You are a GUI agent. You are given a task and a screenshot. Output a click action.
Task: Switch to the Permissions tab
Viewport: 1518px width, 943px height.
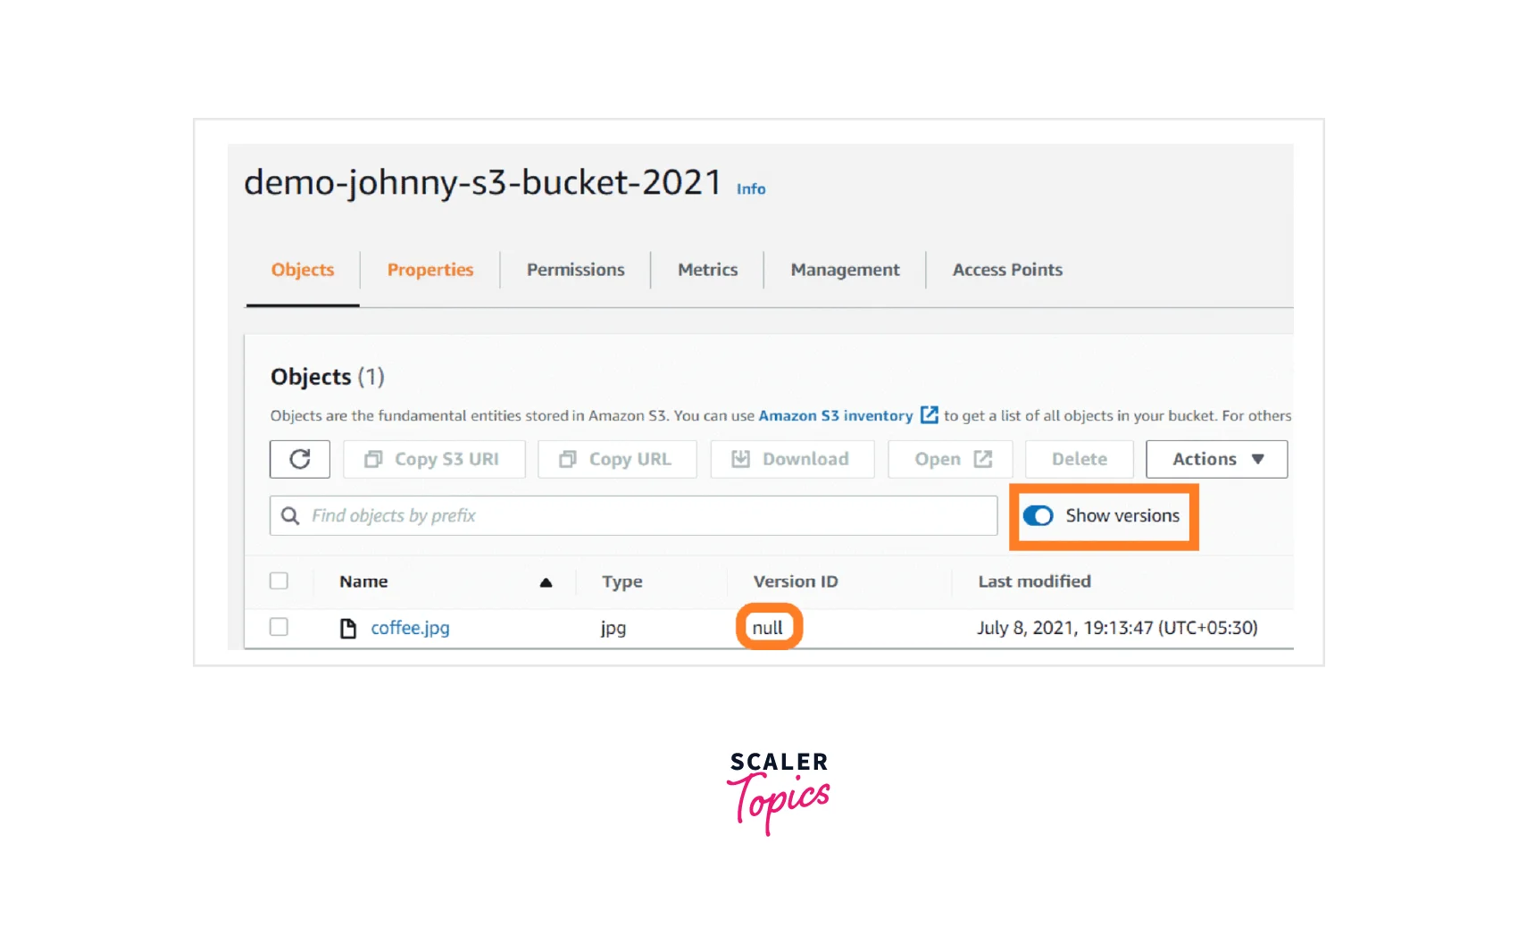(x=575, y=270)
